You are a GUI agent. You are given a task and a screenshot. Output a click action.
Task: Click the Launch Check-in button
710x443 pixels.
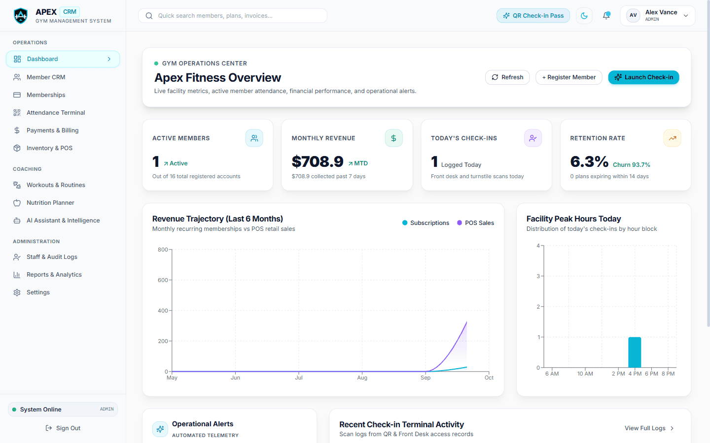click(643, 77)
